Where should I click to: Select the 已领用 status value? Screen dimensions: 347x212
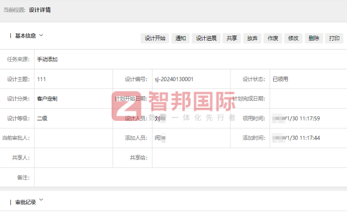coord(280,79)
